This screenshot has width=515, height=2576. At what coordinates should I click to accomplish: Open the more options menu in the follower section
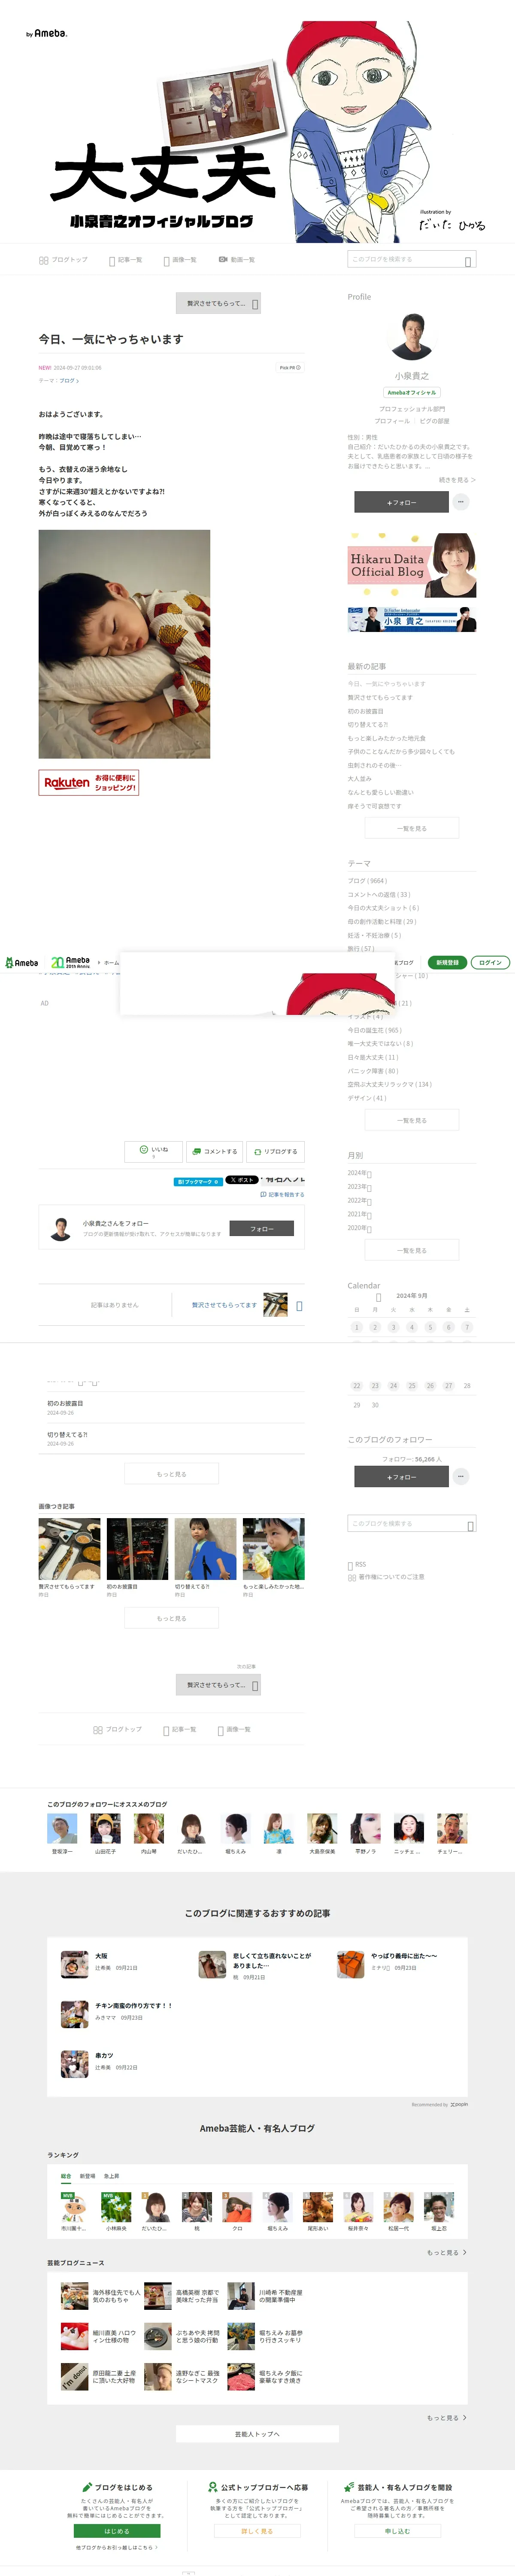(461, 1476)
